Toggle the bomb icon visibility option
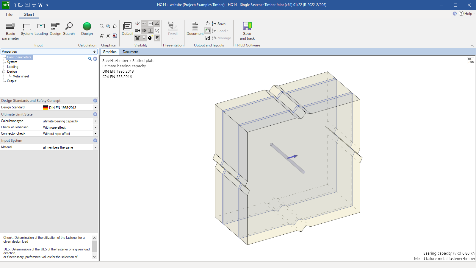This screenshot has height=268, width=476. click(151, 38)
